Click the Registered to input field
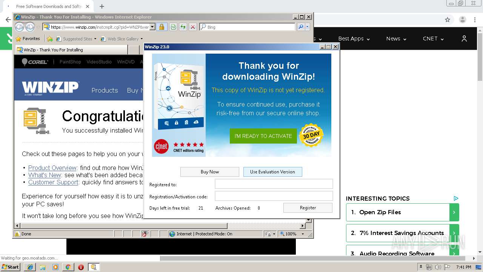 (x=274, y=184)
